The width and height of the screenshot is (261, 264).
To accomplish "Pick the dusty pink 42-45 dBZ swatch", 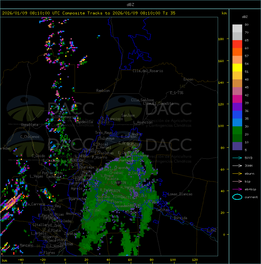I will click(x=237, y=91).
